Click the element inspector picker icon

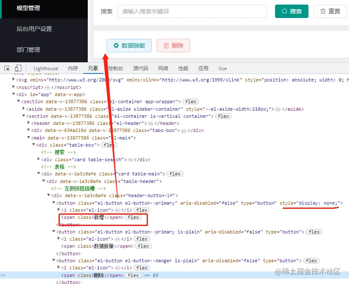(7, 68)
